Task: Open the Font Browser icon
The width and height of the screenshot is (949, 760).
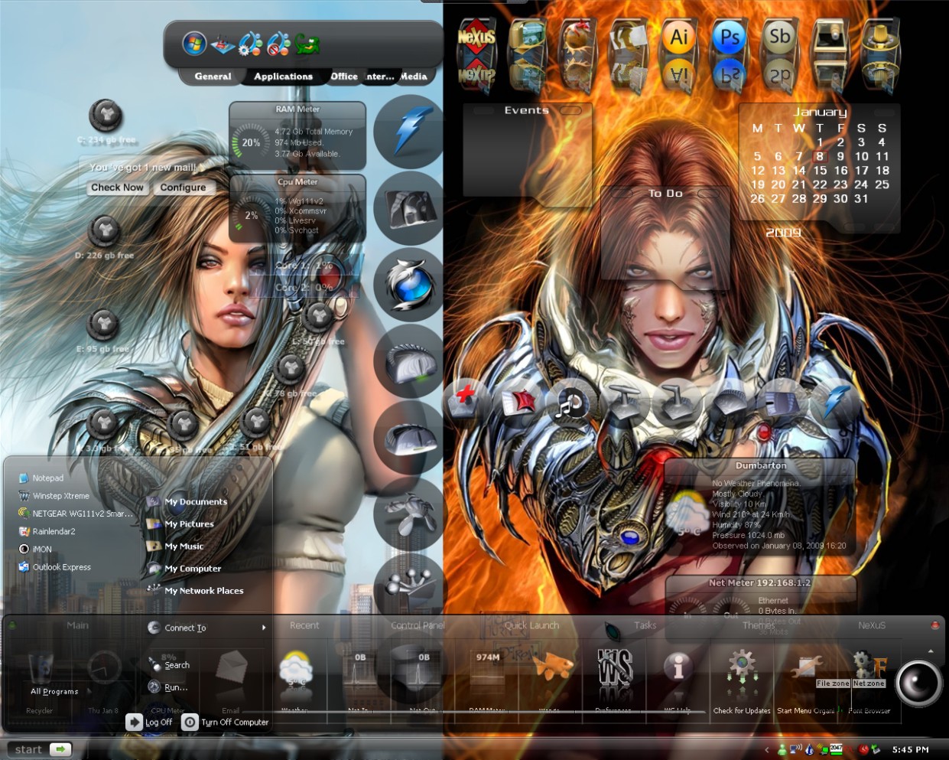Action: click(869, 664)
